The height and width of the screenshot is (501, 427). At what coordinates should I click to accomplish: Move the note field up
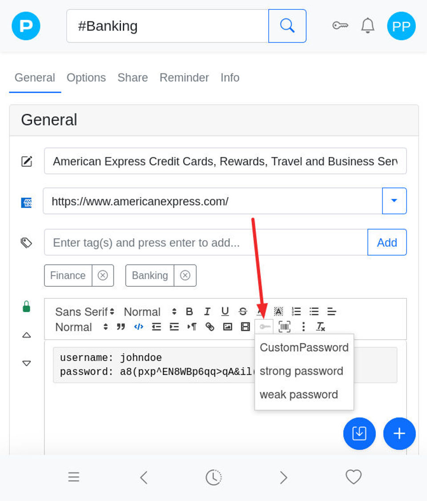tap(27, 335)
